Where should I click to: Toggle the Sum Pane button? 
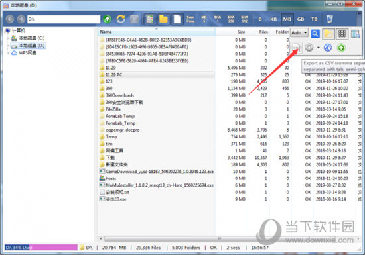[x=190, y=19]
